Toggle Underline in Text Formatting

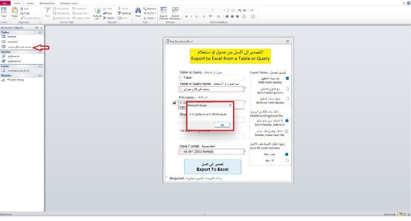tap(196, 16)
